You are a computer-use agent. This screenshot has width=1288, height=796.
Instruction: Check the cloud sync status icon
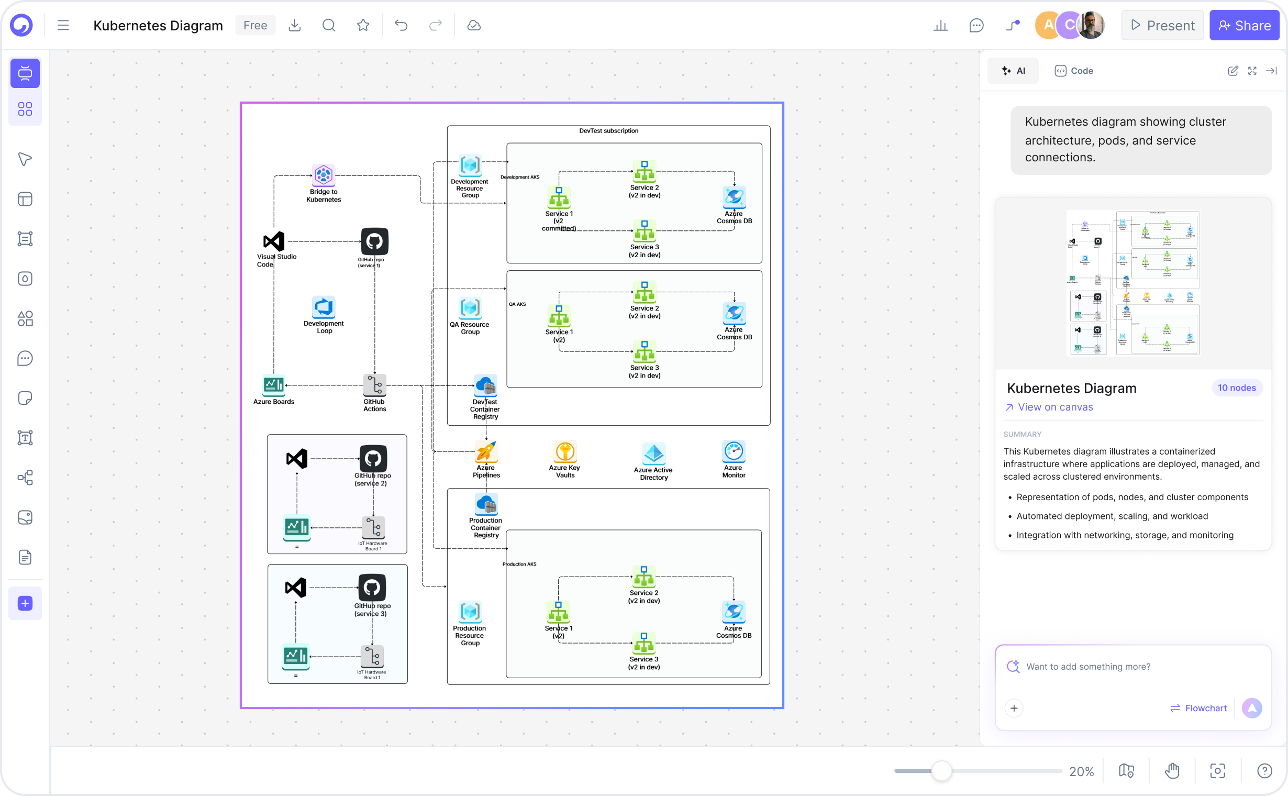pos(474,25)
